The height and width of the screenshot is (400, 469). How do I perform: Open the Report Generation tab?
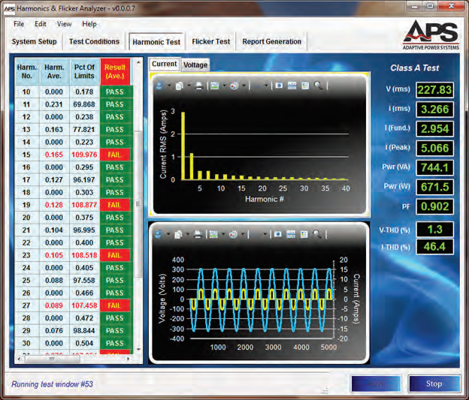[x=271, y=41]
